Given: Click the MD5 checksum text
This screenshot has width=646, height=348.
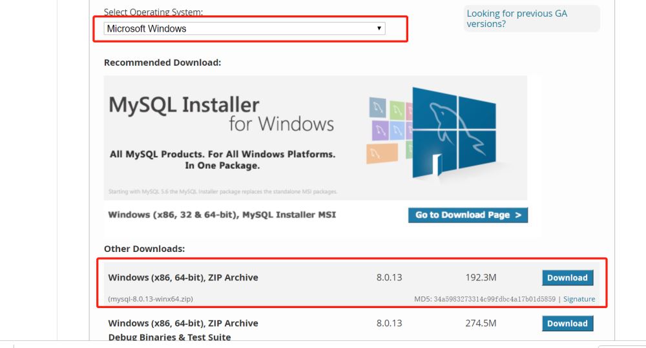Looking at the screenshot, I should pos(484,299).
